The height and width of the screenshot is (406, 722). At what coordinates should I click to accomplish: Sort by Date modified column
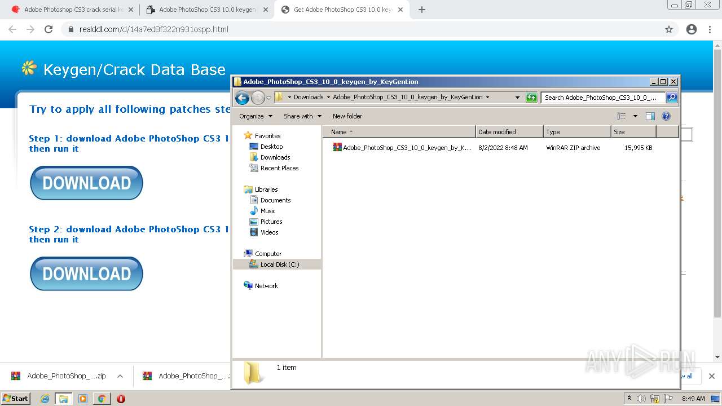point(509,132)
